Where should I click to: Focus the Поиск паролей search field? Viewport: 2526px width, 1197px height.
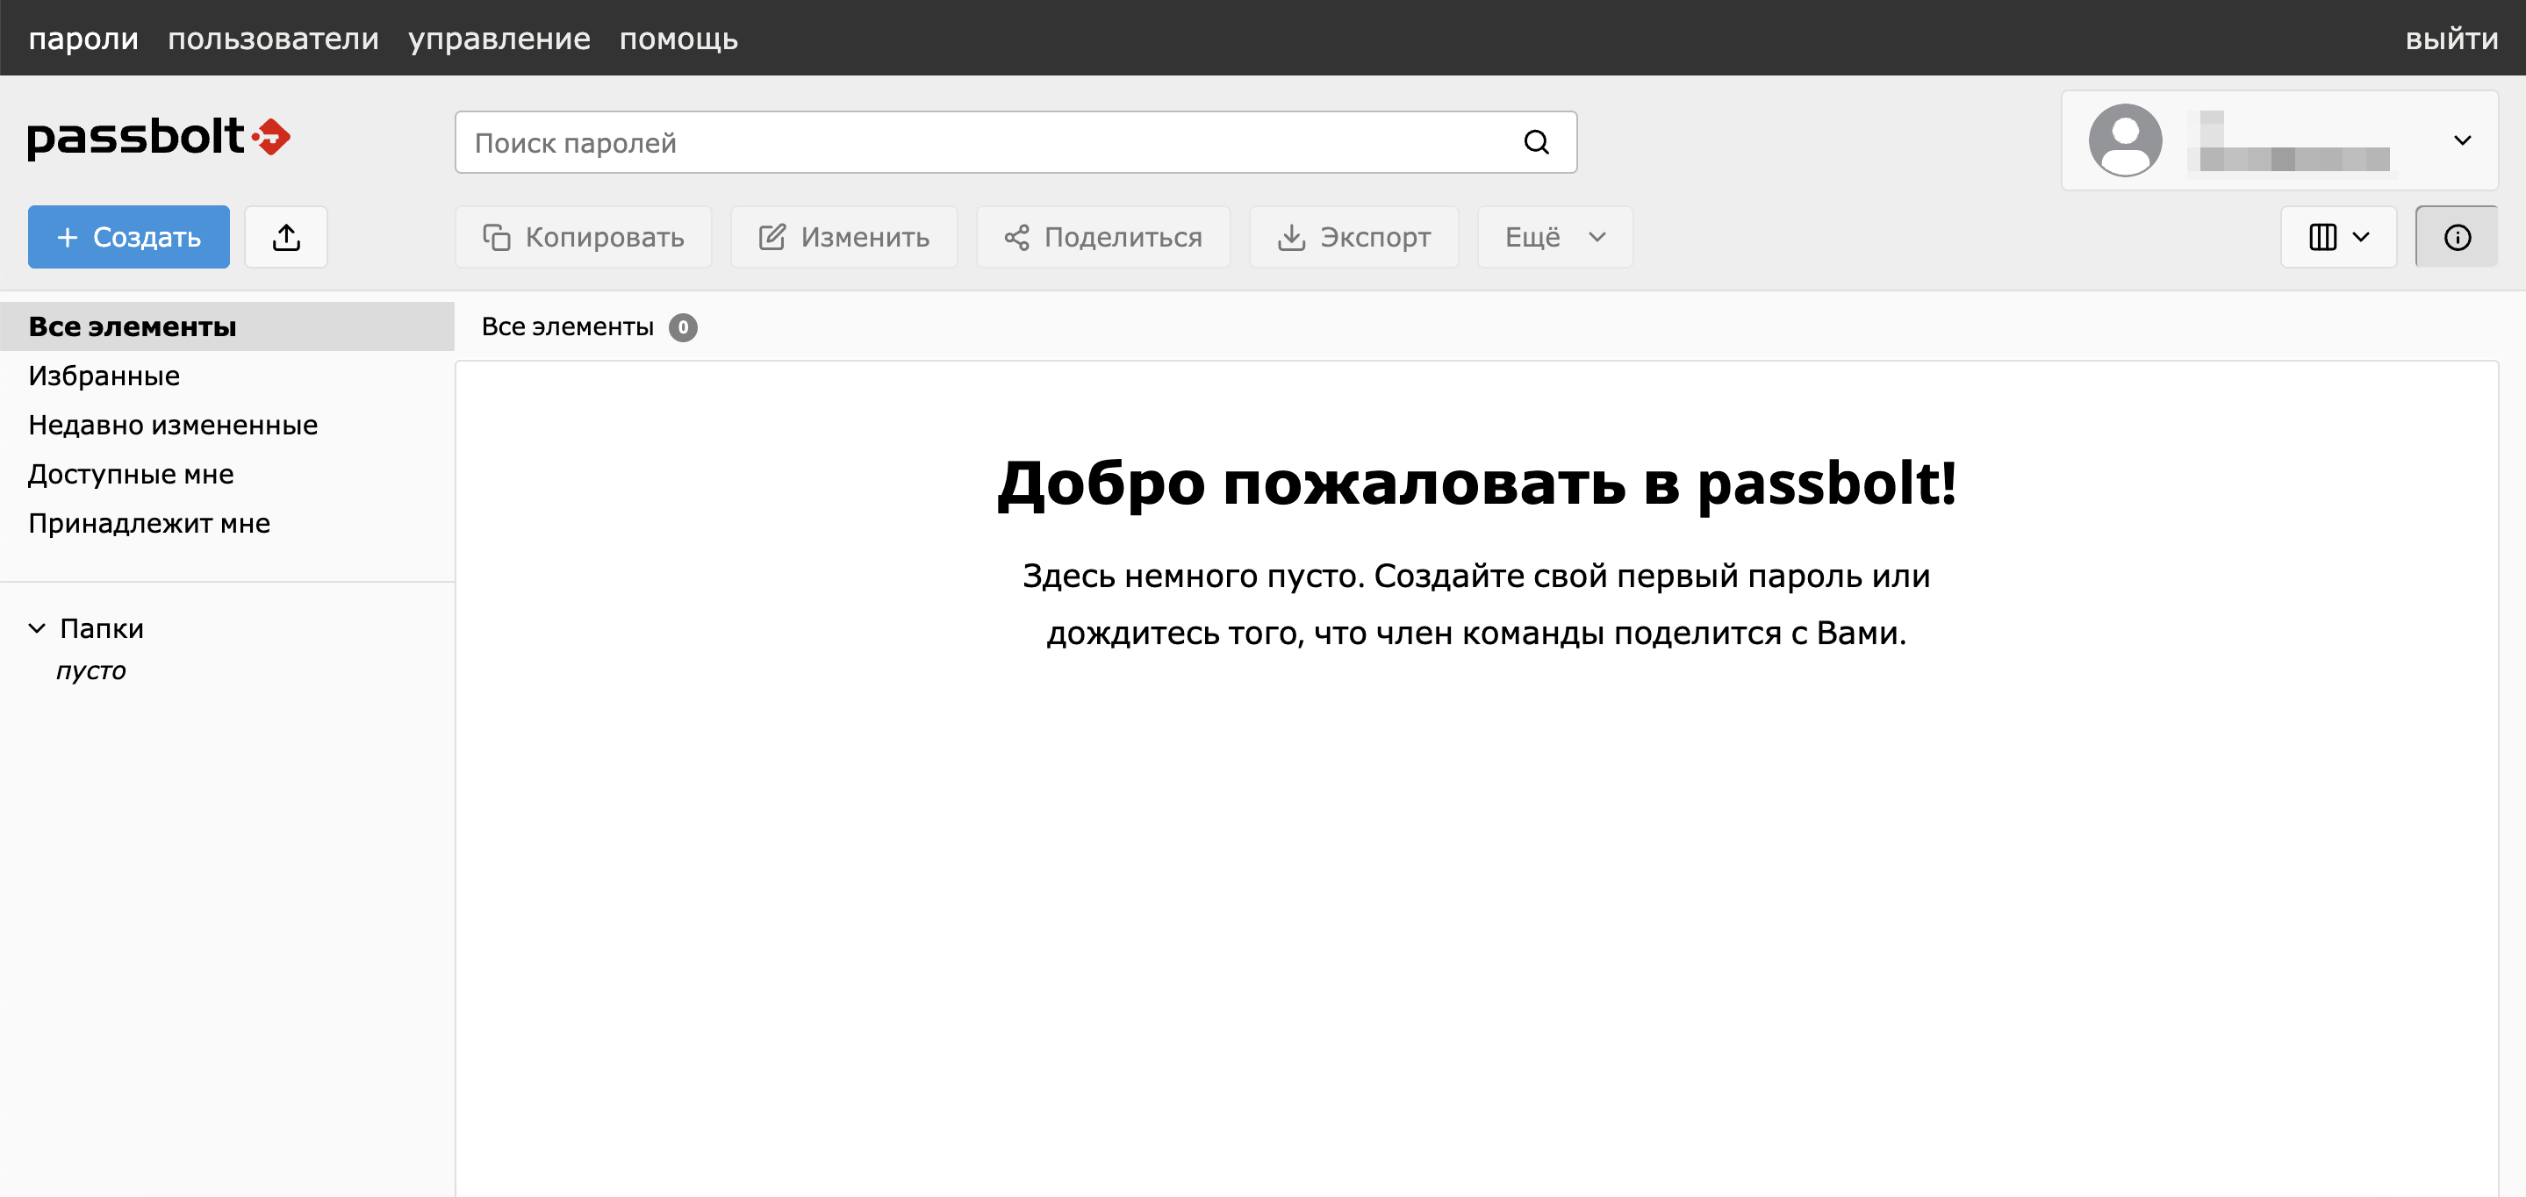point(1015,142)
